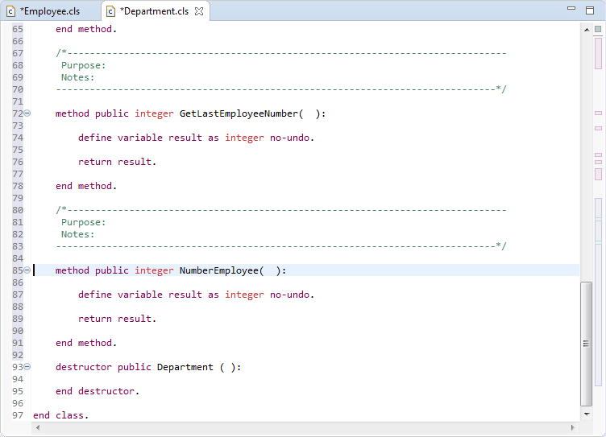Select the Department.cls tab
Viewport: 606px width, 437px height.
coord(155,11)
